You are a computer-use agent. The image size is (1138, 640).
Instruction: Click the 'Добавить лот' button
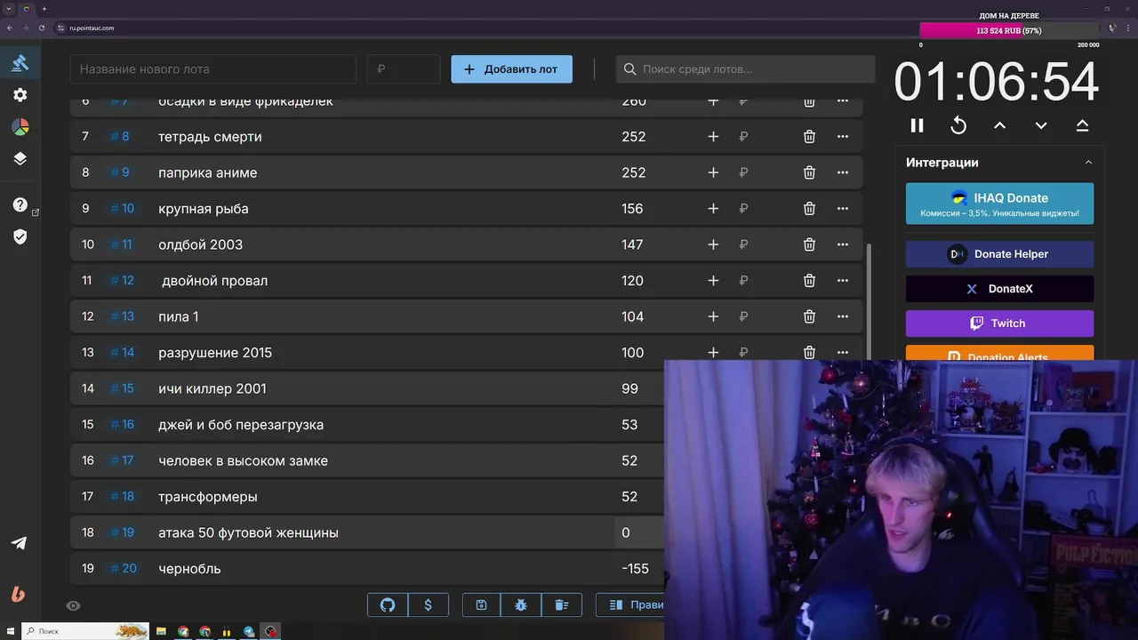511,69
